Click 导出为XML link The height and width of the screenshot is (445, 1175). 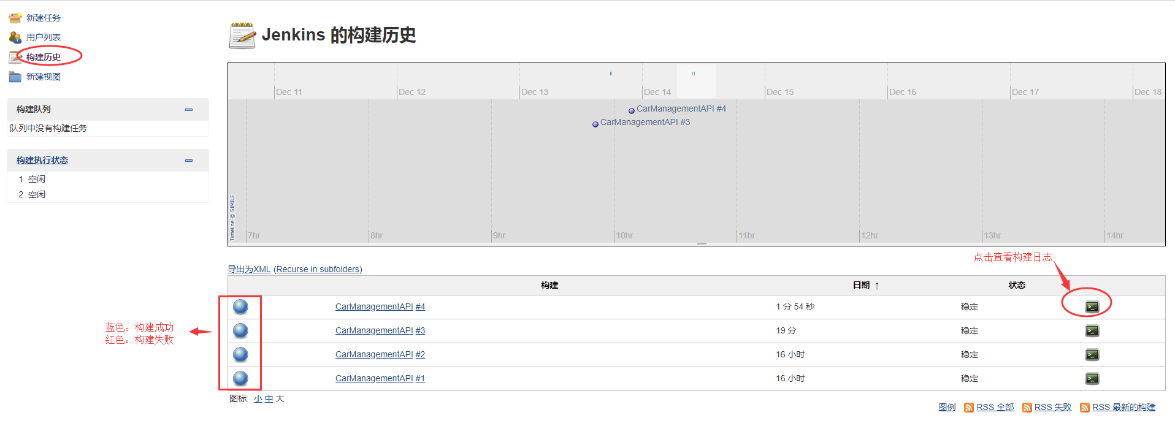coord(249,269)
